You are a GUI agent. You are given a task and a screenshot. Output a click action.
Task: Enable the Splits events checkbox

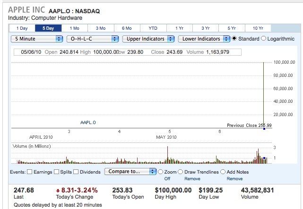pyautogui.click(x=56, y=172)
